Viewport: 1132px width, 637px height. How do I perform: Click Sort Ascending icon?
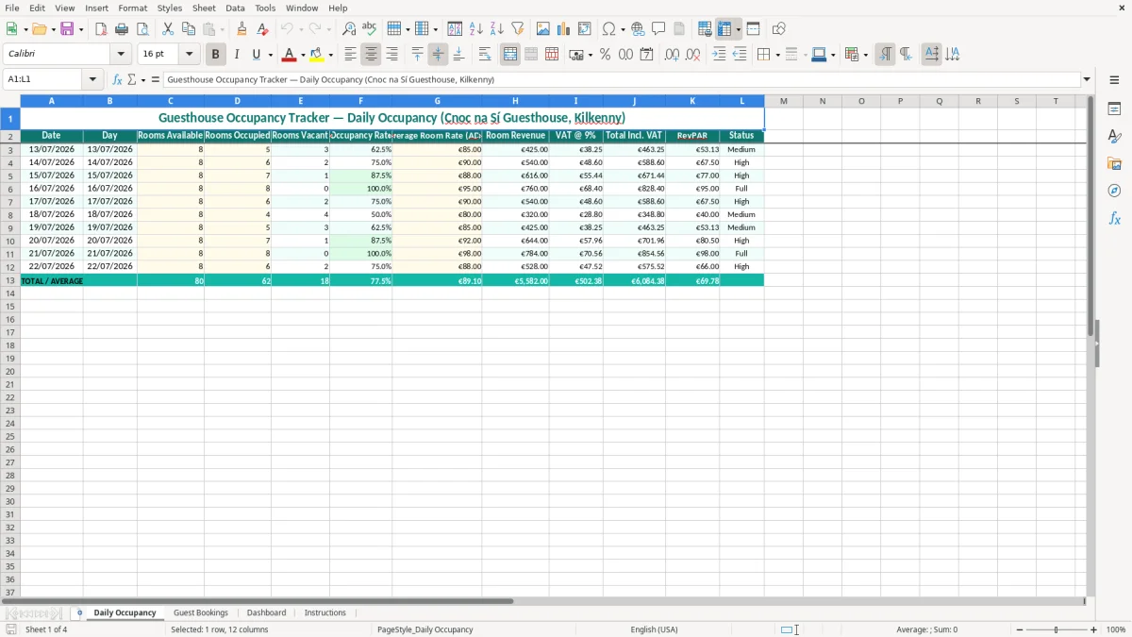click(476, 29)
